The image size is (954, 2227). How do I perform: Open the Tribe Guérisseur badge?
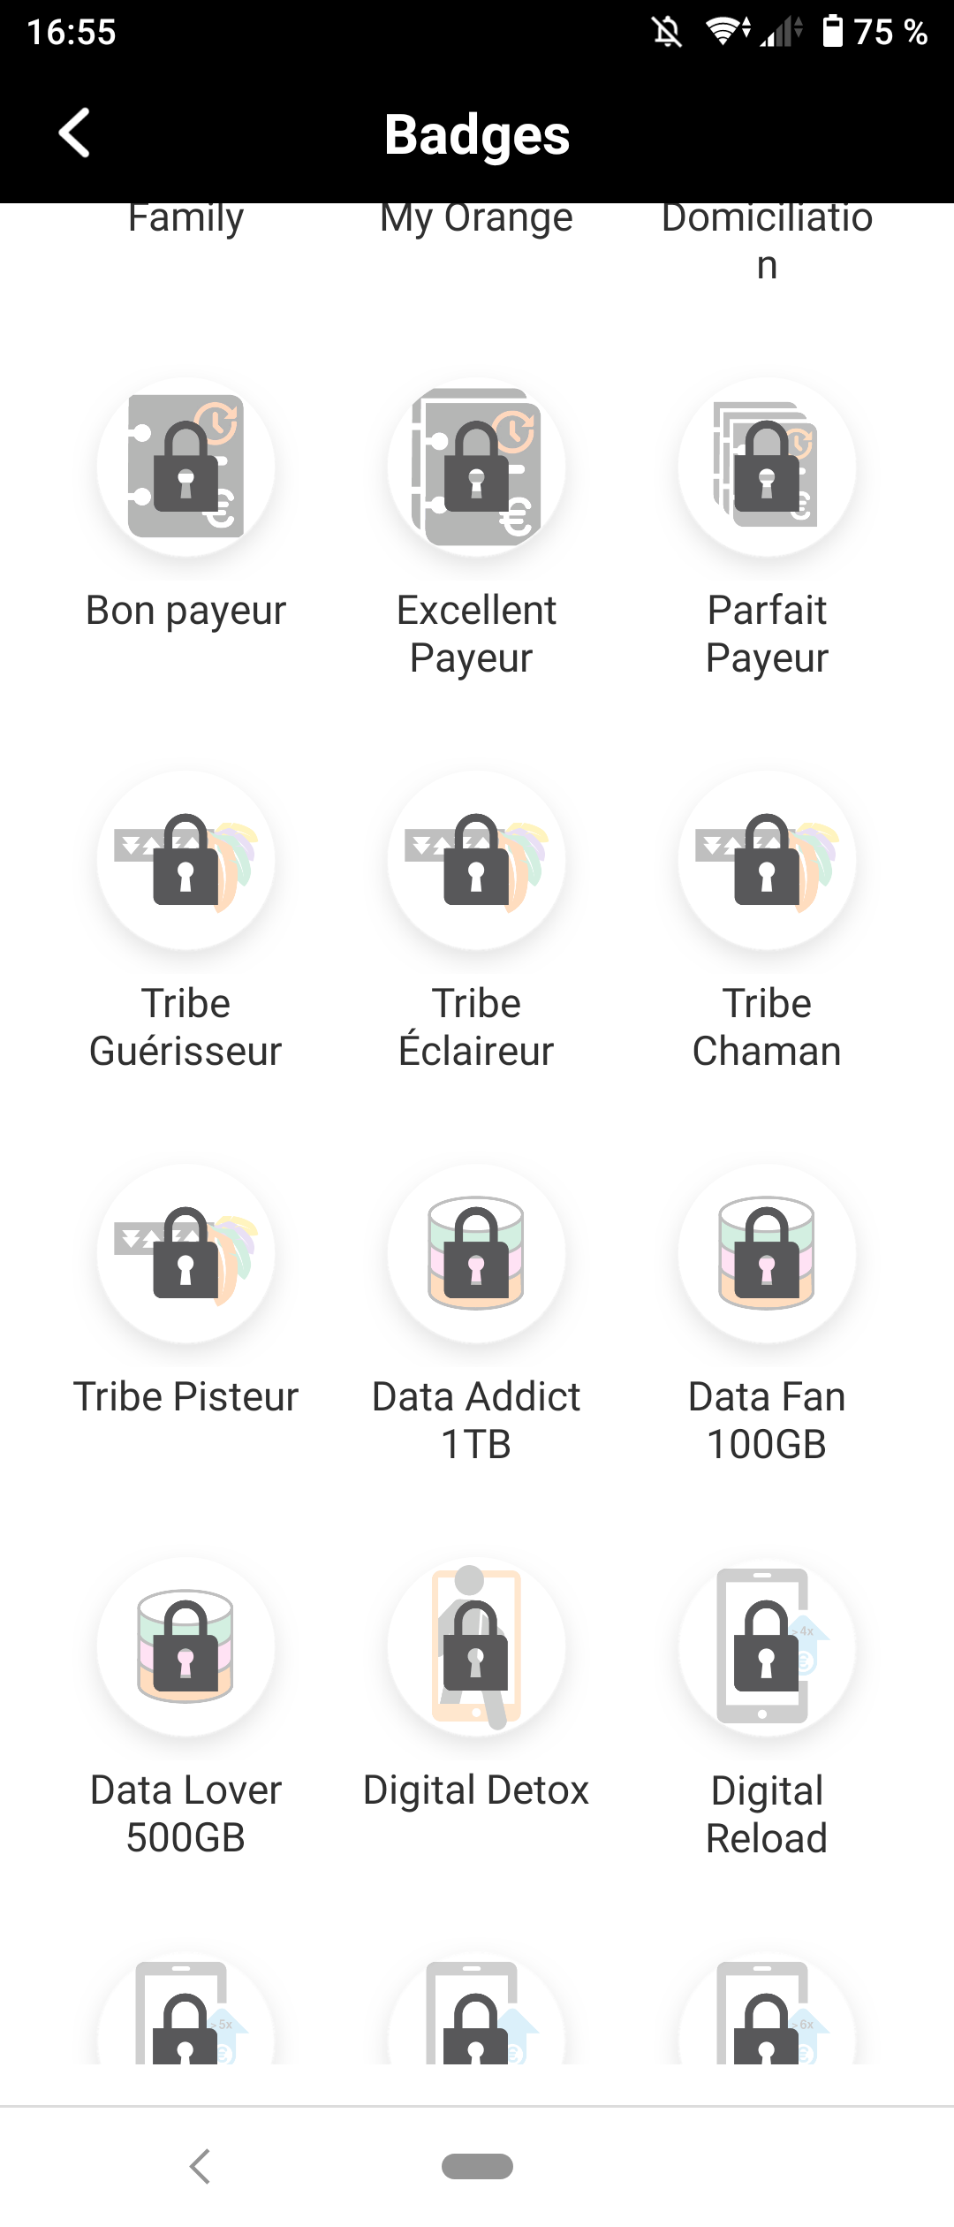point(185,860)
